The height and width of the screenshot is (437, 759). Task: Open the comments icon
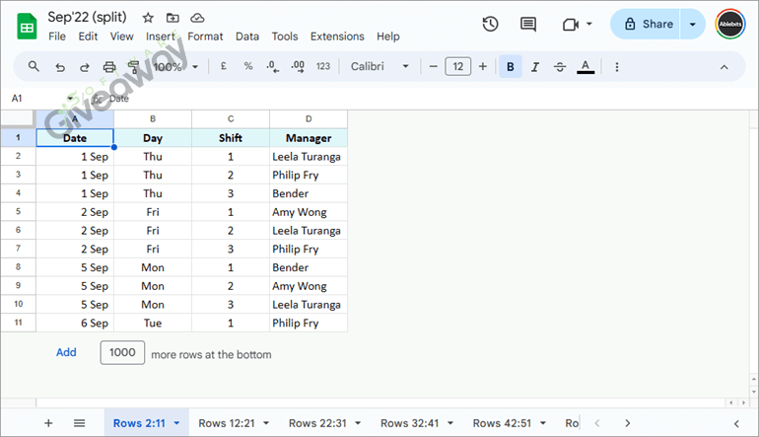pos(528,24)
